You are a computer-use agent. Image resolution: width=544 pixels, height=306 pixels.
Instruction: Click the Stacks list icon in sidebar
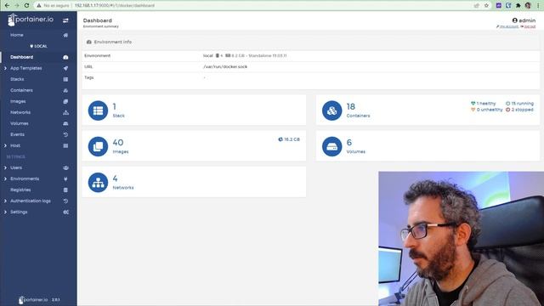[65, 79]
